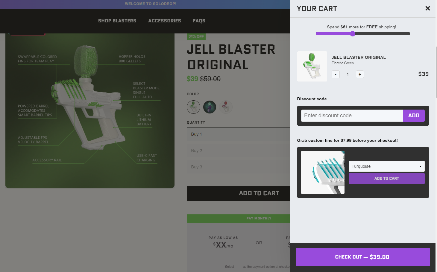View the turquoise custom fins thumbnail
The image size is (437, 272).
[x=323, y=172]
